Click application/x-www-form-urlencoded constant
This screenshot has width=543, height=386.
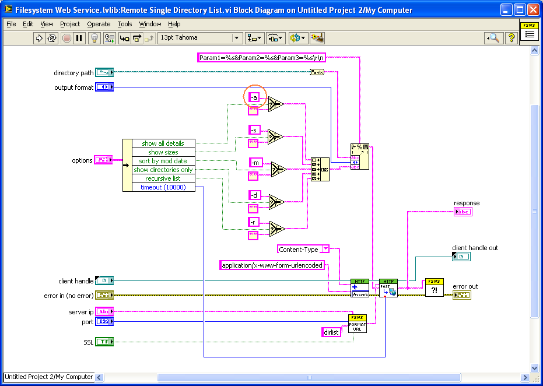(x=272, y=265)
